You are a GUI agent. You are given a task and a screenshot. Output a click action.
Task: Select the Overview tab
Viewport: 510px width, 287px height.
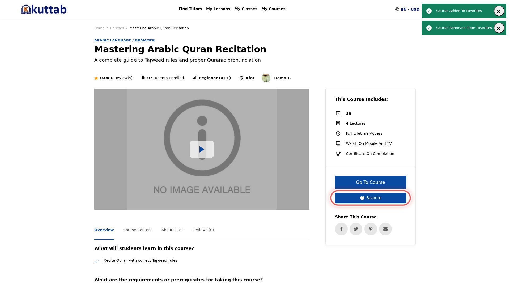(104, 230)
